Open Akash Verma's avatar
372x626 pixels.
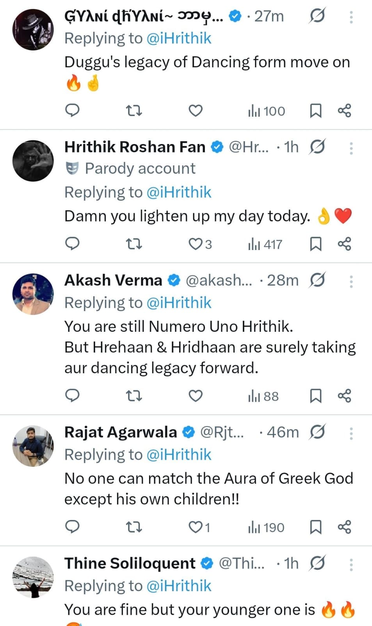(33, 294)
